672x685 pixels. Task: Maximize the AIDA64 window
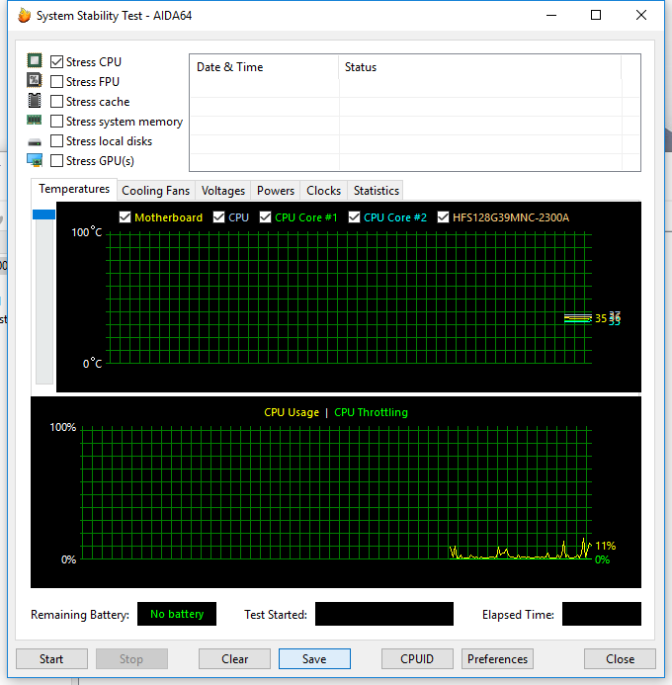coord(596,15)
